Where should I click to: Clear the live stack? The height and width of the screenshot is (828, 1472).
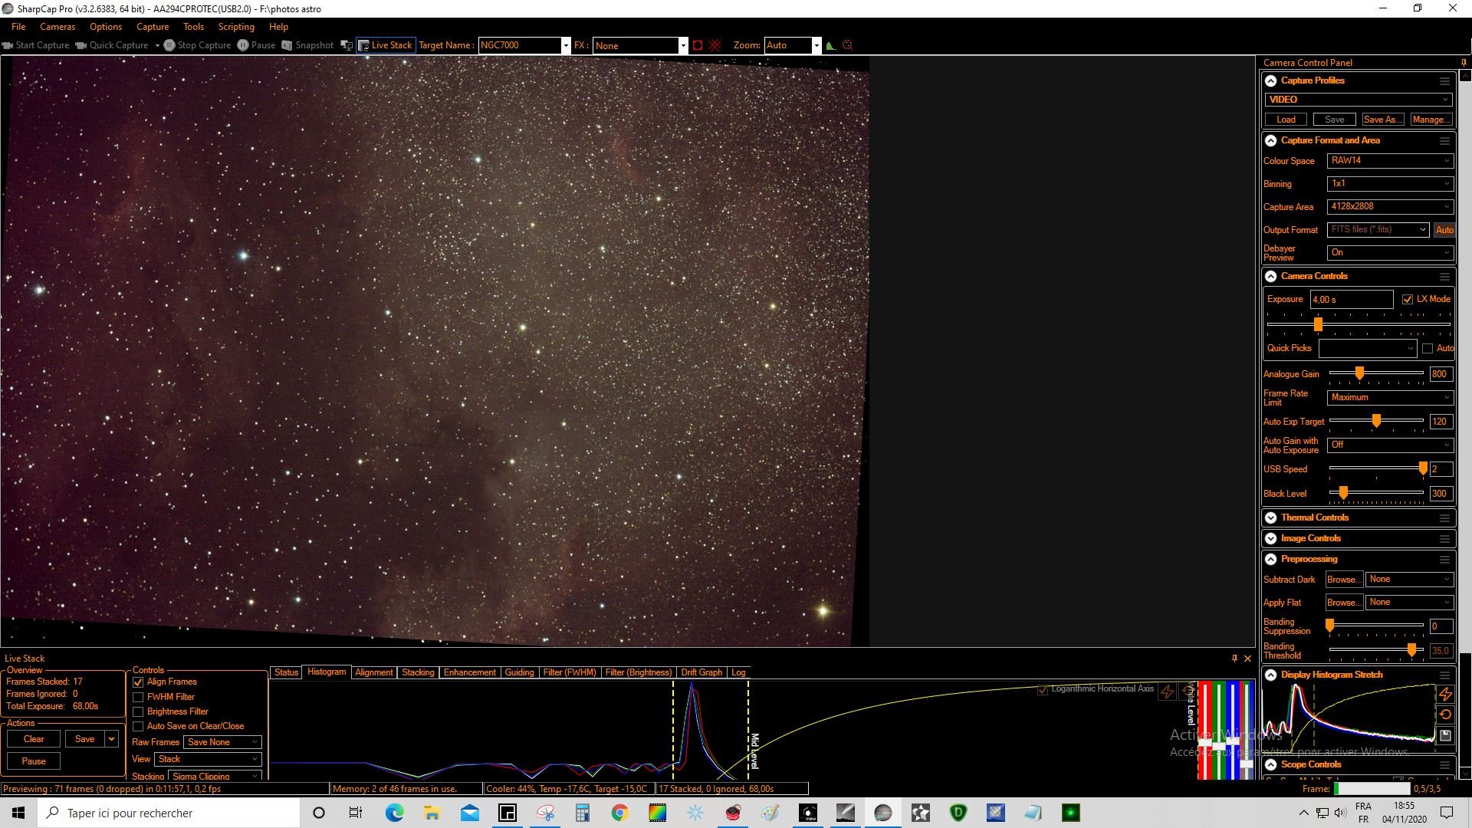coord(34,739)
